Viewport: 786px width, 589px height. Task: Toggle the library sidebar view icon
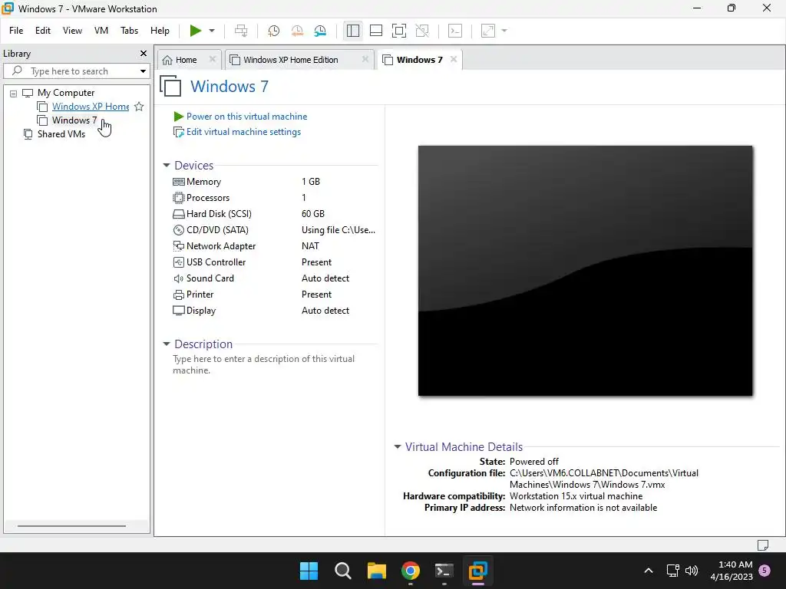tap(353, 31)
